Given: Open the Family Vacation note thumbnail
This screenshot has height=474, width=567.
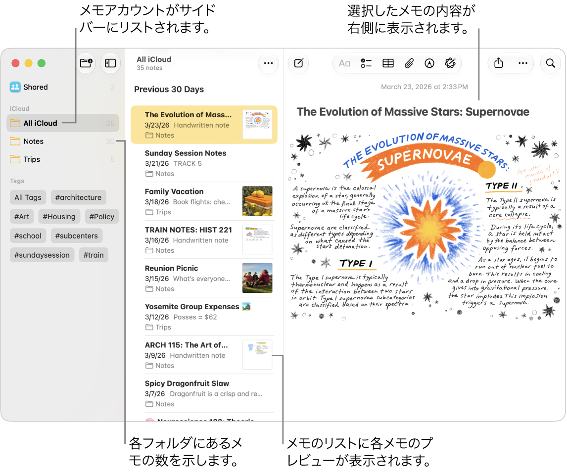Looking at the screenshot, I should pyautogui.click(x=257, y=201).
